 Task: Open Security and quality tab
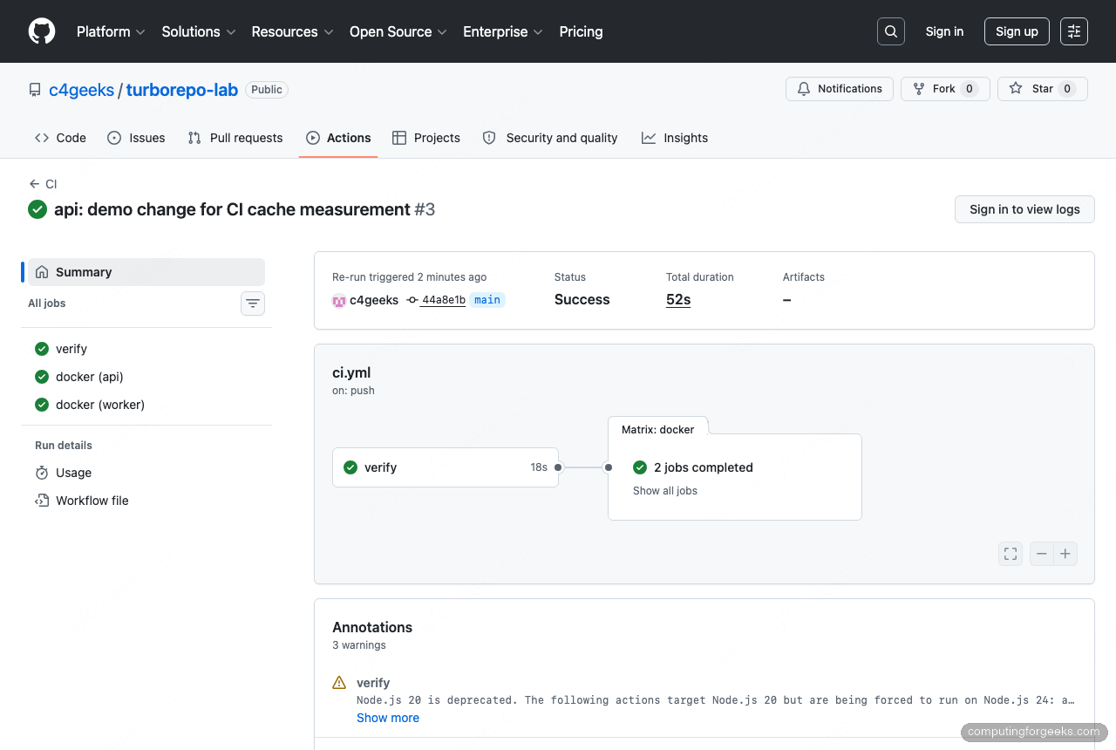(x=550, y=138)
